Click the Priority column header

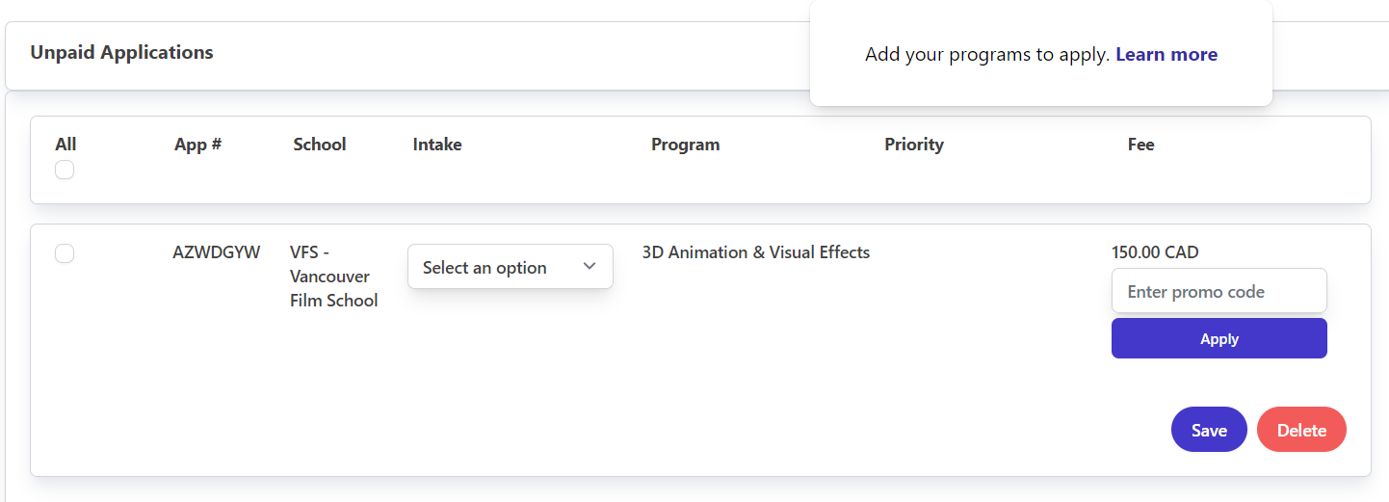coord(914,145)
